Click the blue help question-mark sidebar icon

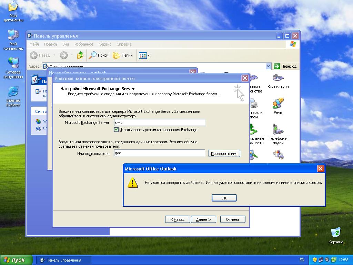38,128
